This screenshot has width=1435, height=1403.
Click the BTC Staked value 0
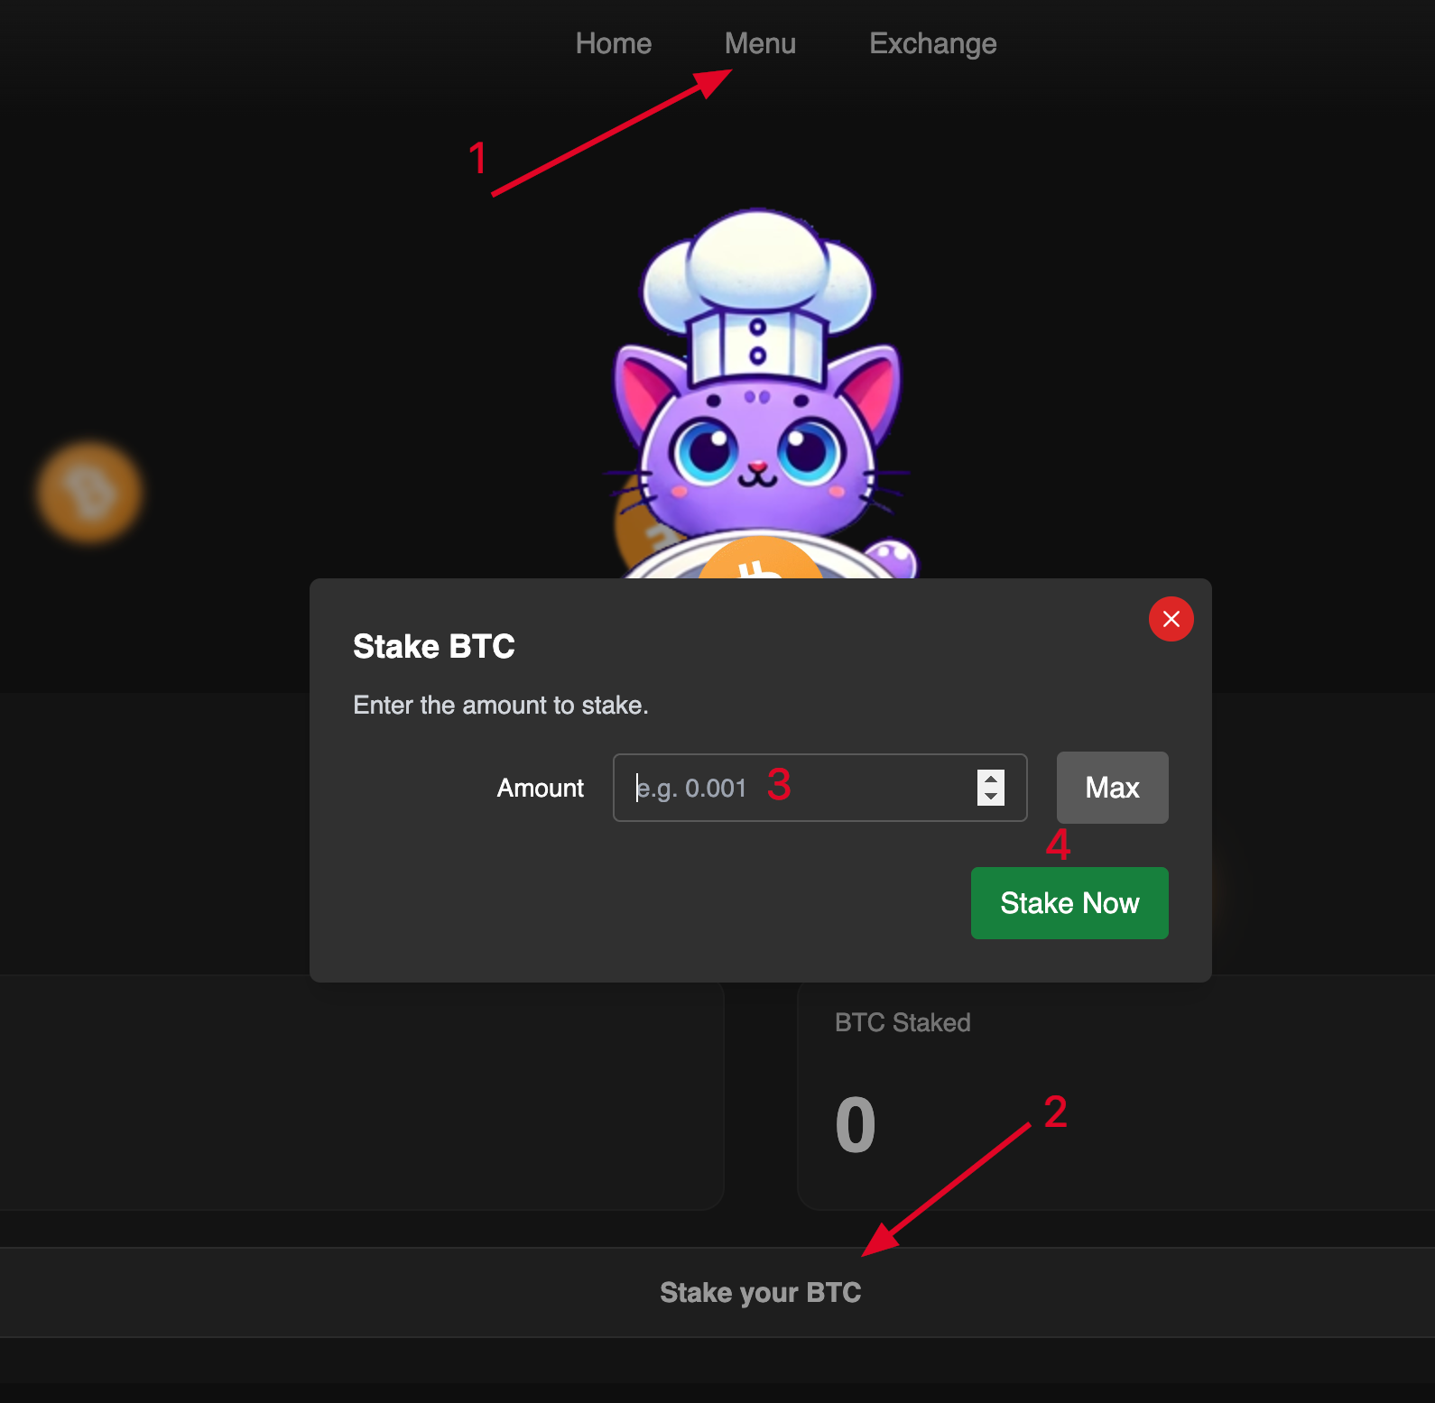point(855,1125)
